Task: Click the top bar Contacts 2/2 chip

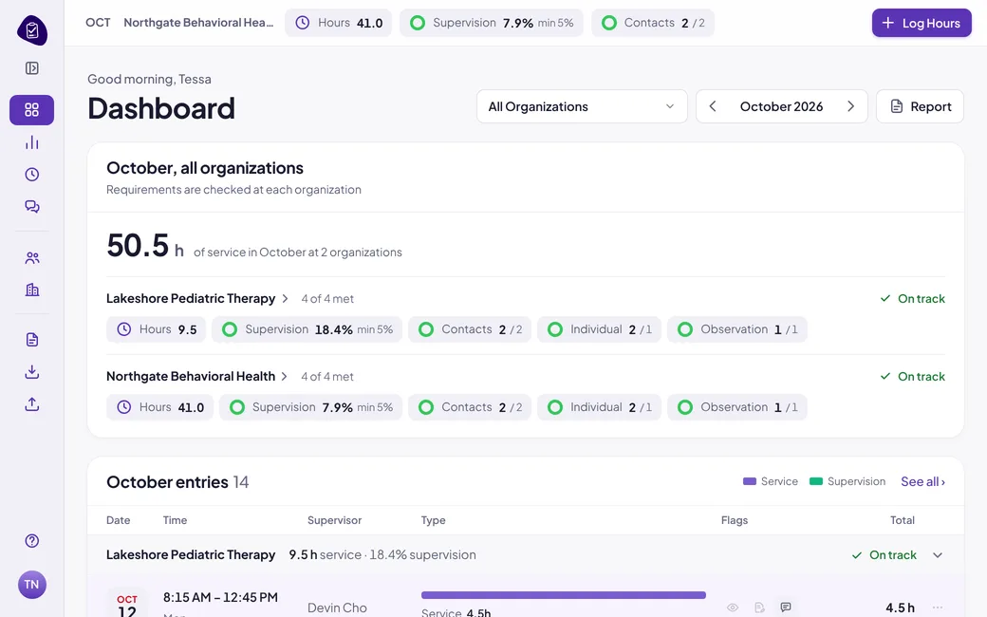Action: tap(653, 23)
